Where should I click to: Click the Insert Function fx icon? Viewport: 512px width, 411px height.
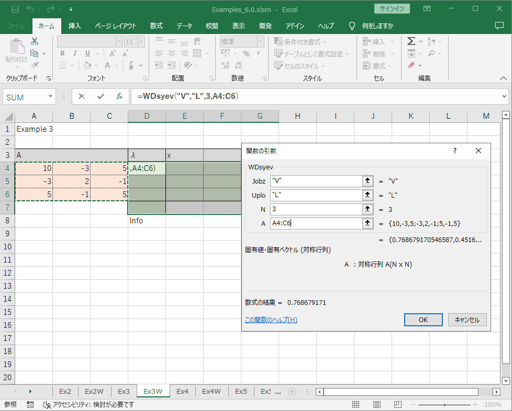tap(119, 97)
